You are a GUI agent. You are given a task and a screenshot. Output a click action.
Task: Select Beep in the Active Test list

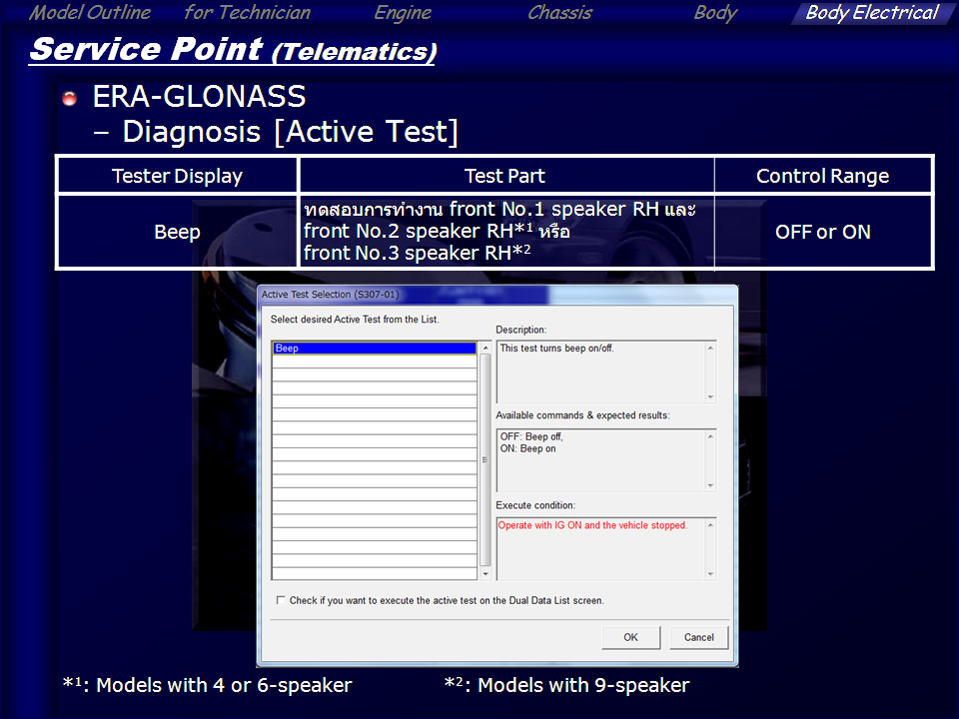coord(375,348)
